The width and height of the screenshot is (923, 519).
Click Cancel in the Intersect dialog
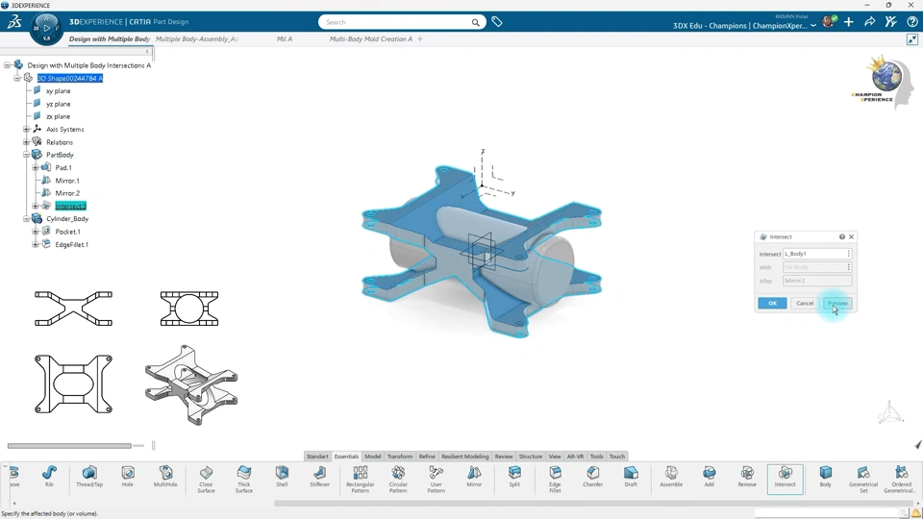point(805,303)
